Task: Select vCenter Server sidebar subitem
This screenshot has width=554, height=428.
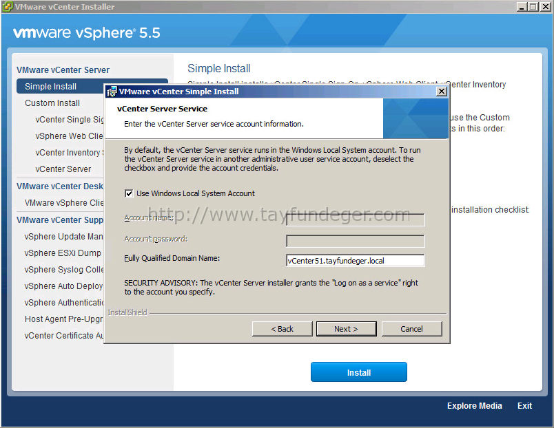Action: [63, 169]
